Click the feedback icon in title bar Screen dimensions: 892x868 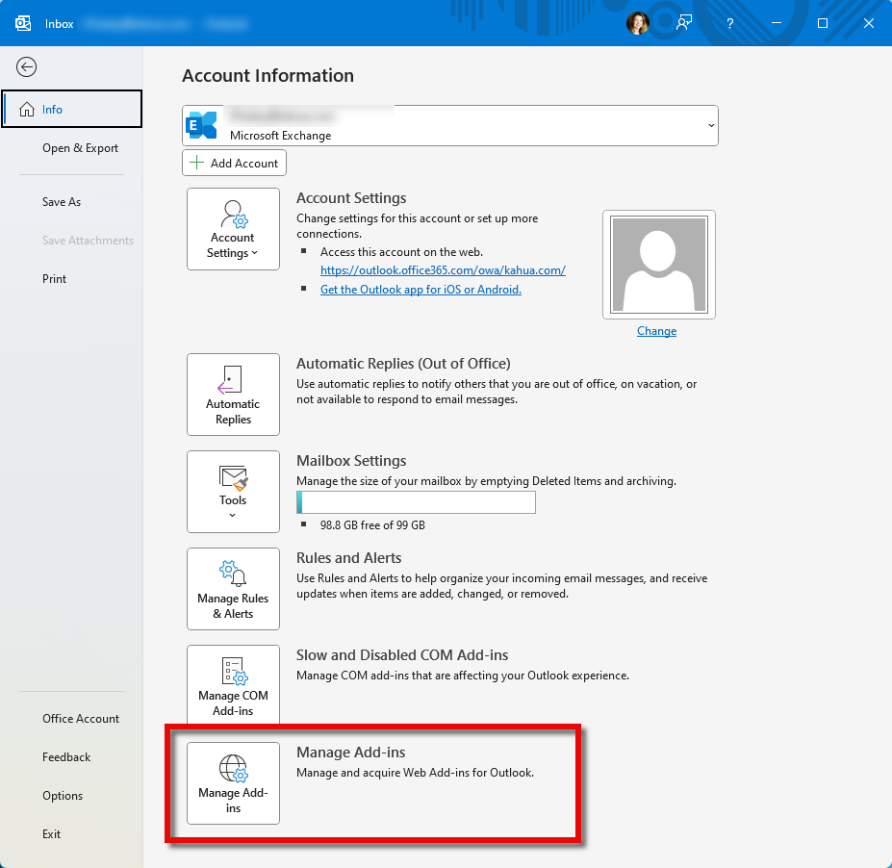click(x=684, y=23)
